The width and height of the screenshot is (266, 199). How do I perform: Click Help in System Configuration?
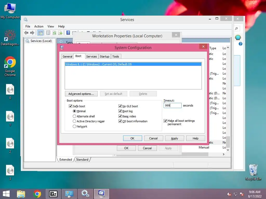click(x=195, y=138)
